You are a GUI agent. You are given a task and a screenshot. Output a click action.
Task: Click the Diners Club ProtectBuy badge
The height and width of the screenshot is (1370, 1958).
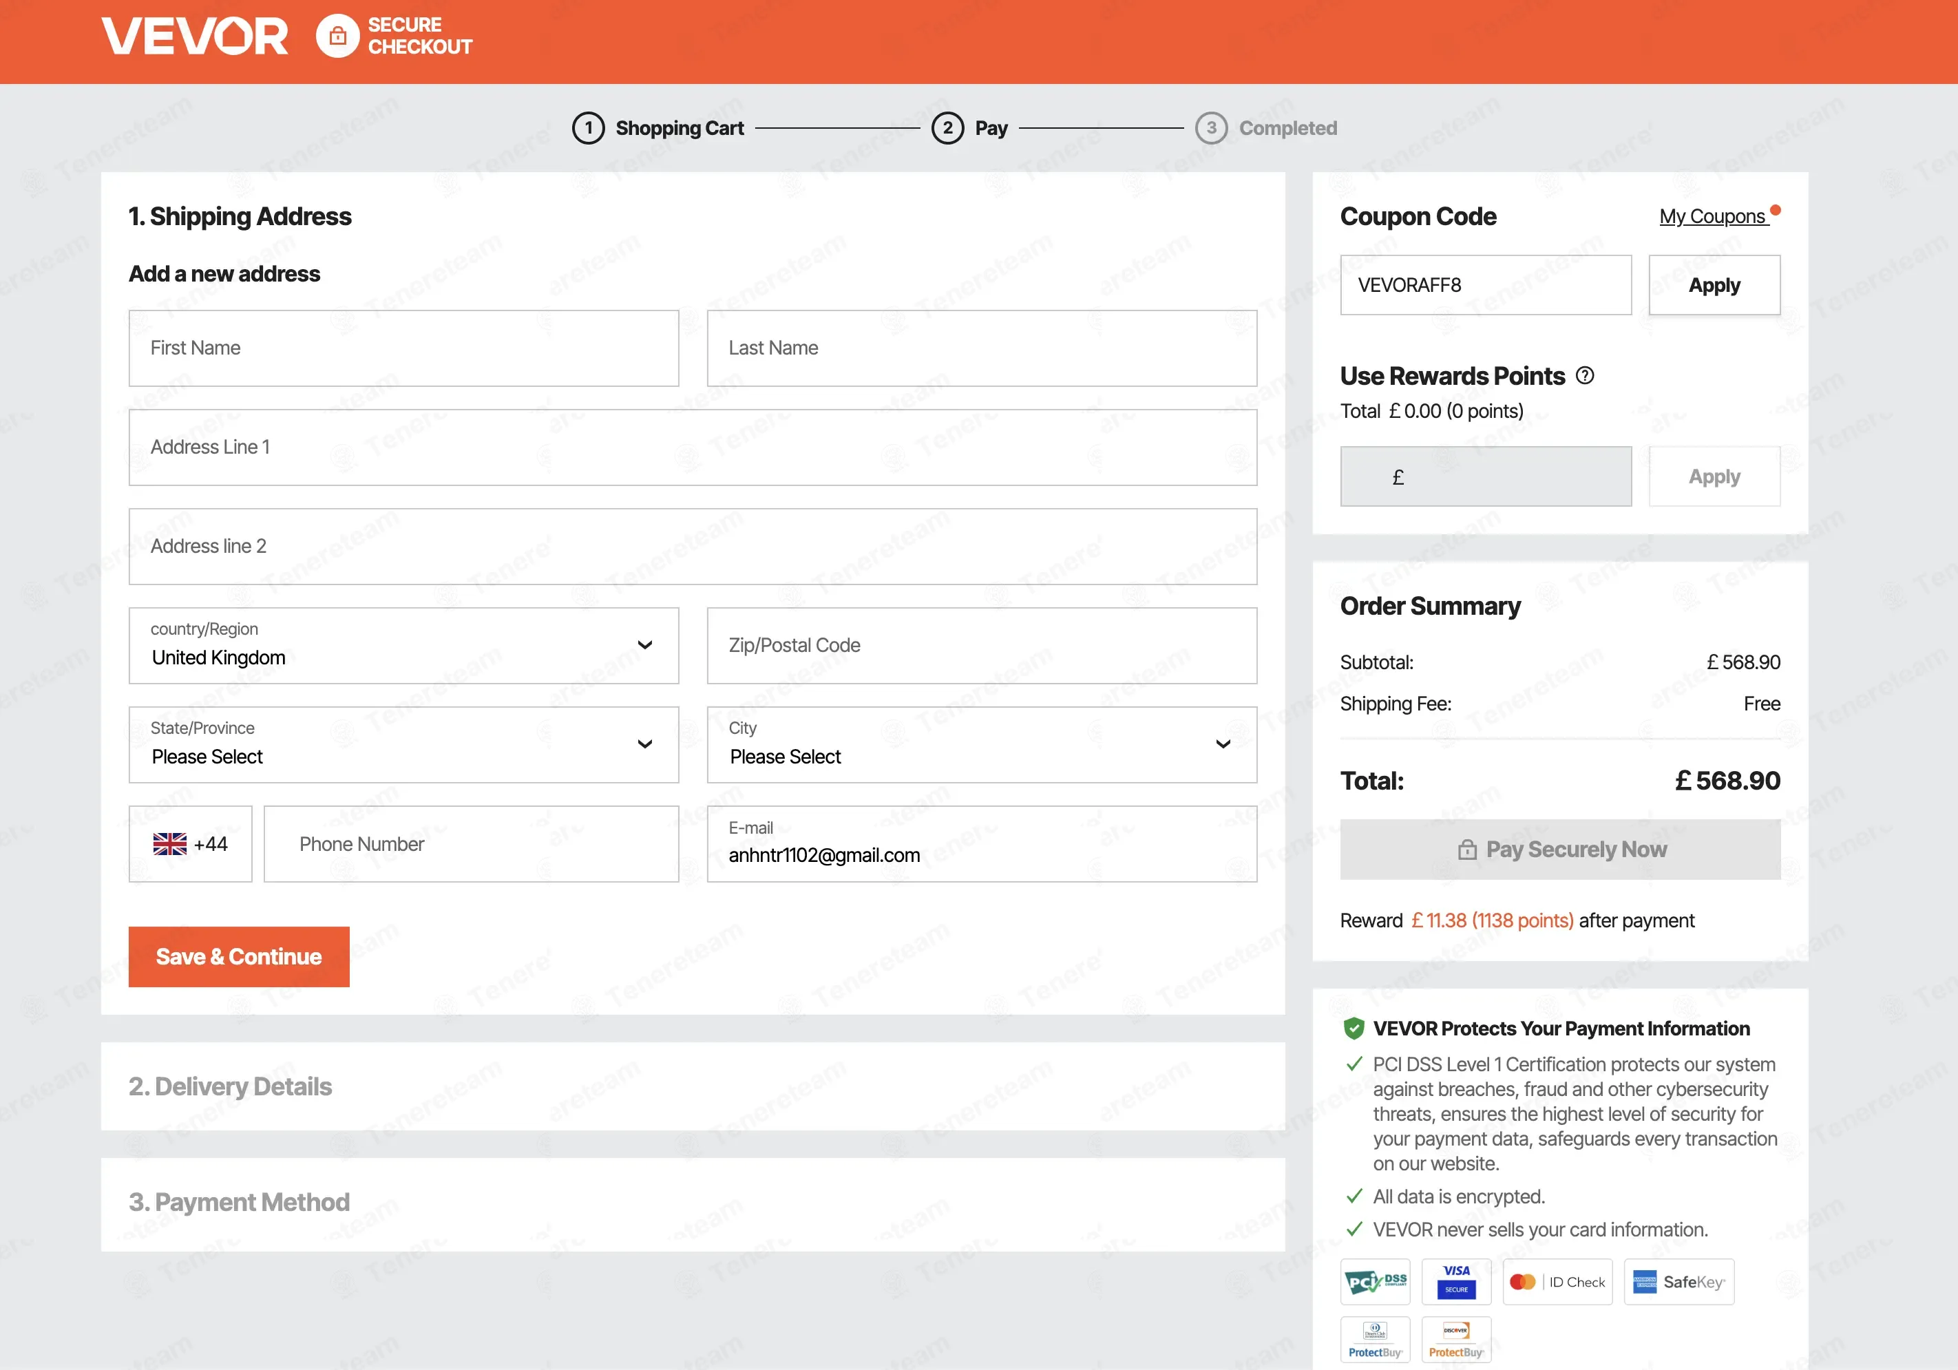point(1375,1339)
